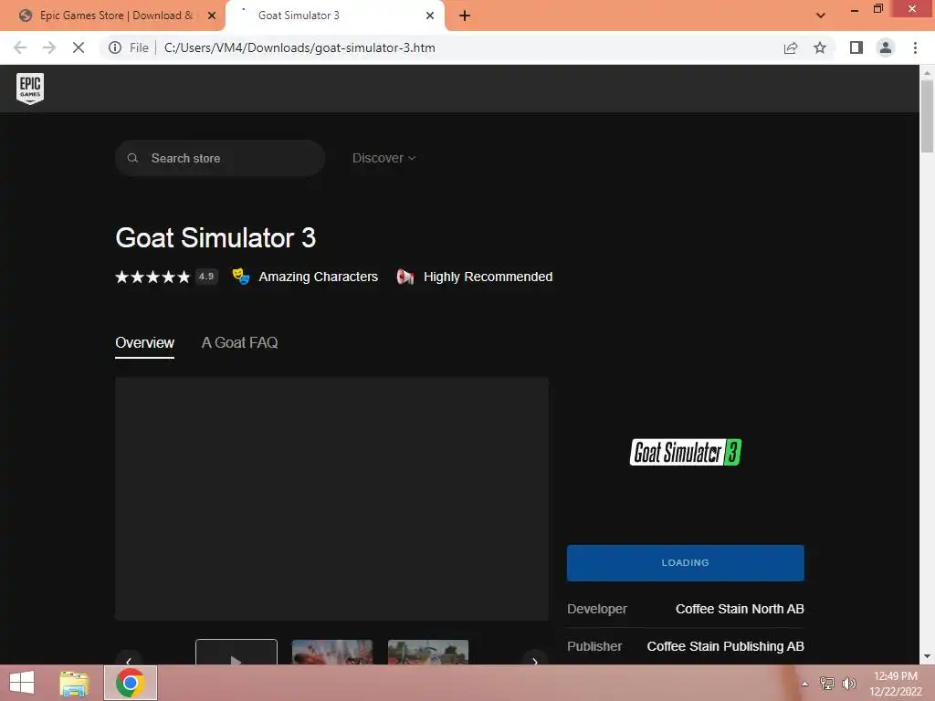Click the magnifier icon in Search store
The width and height of the screenshot is (935, 701).
(x=132, y=158)
